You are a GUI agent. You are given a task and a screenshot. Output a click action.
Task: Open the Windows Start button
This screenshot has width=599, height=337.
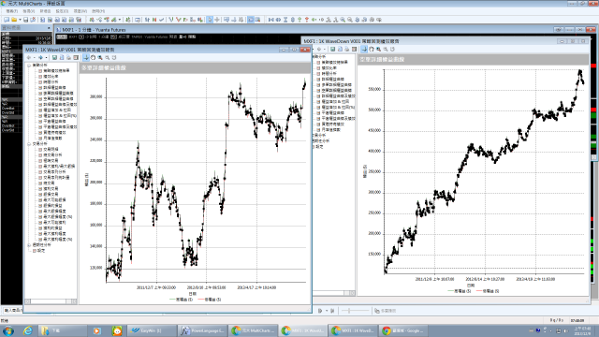point(8,330)
